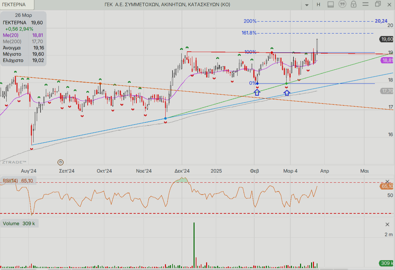Click the Φεβ date axis label
Image resolution: width=395 pixels, height=270 pixels.
tap(254, 171)
